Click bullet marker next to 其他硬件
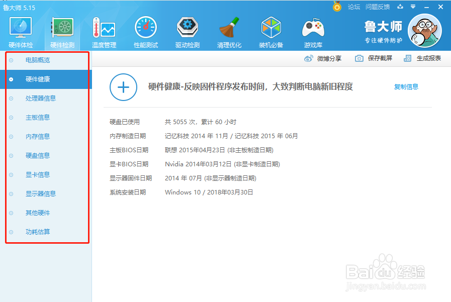The height and width of the screenshot is (302, 451). [x=11, y=213]
